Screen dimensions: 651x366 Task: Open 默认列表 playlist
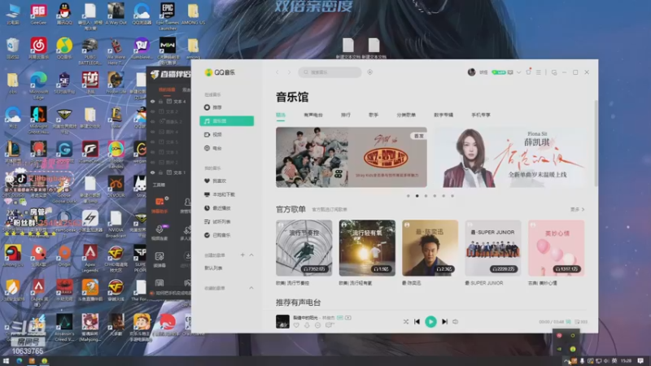(x=213, y=268)
